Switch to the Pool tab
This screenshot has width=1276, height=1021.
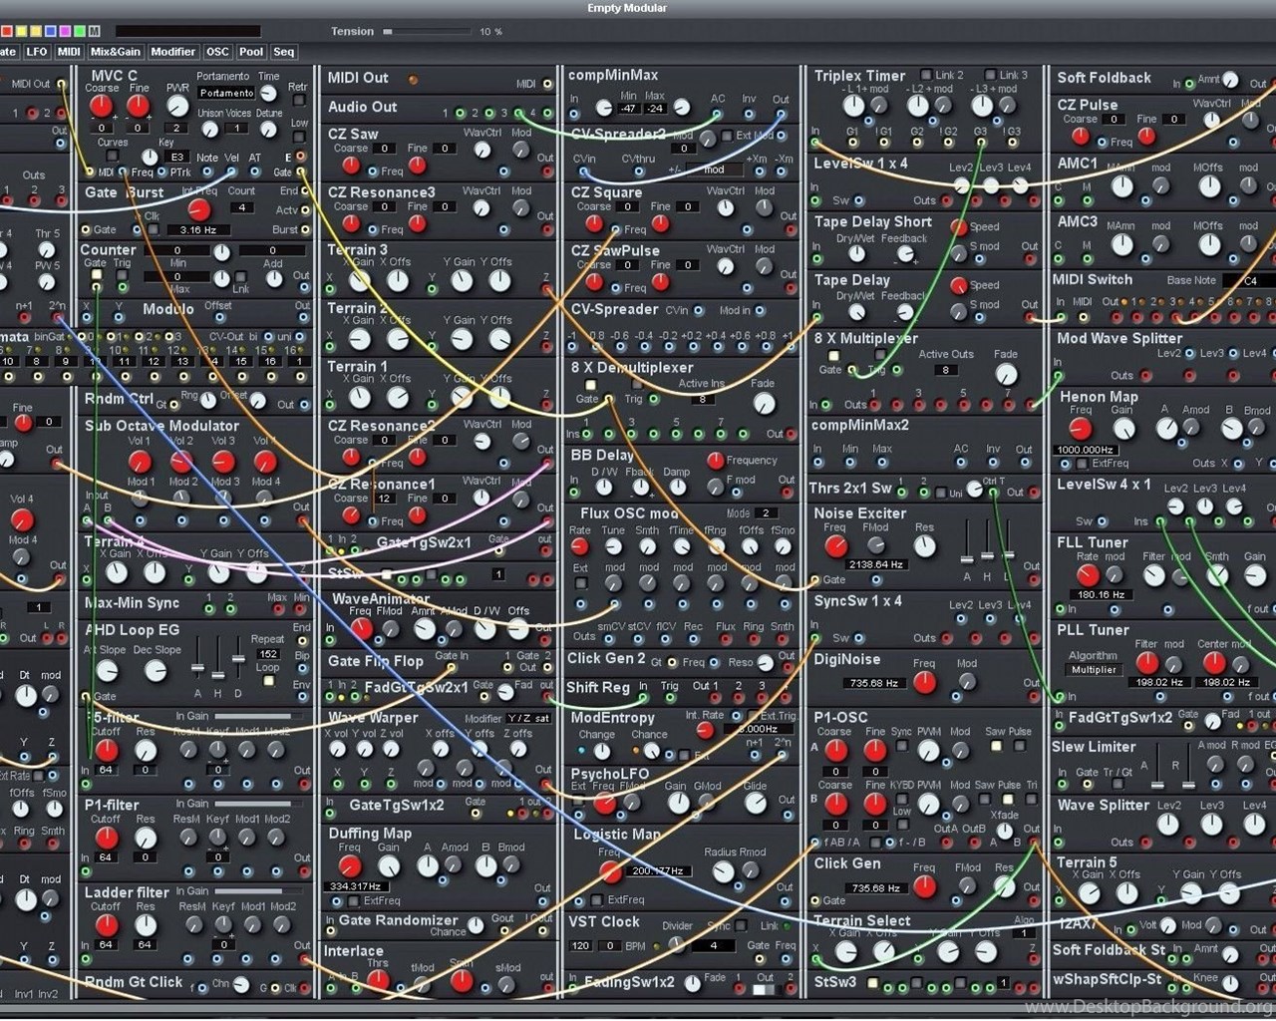point(251,52)
